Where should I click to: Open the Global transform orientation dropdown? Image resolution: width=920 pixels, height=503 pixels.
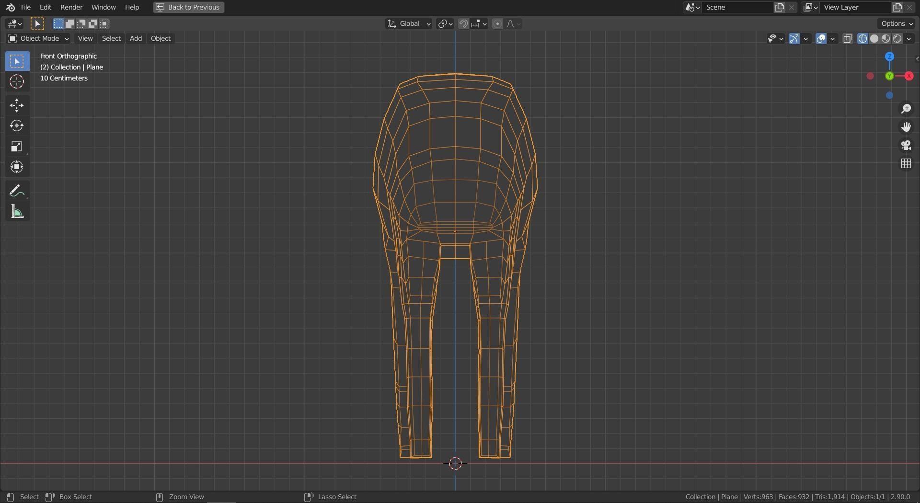click(409, 23)
